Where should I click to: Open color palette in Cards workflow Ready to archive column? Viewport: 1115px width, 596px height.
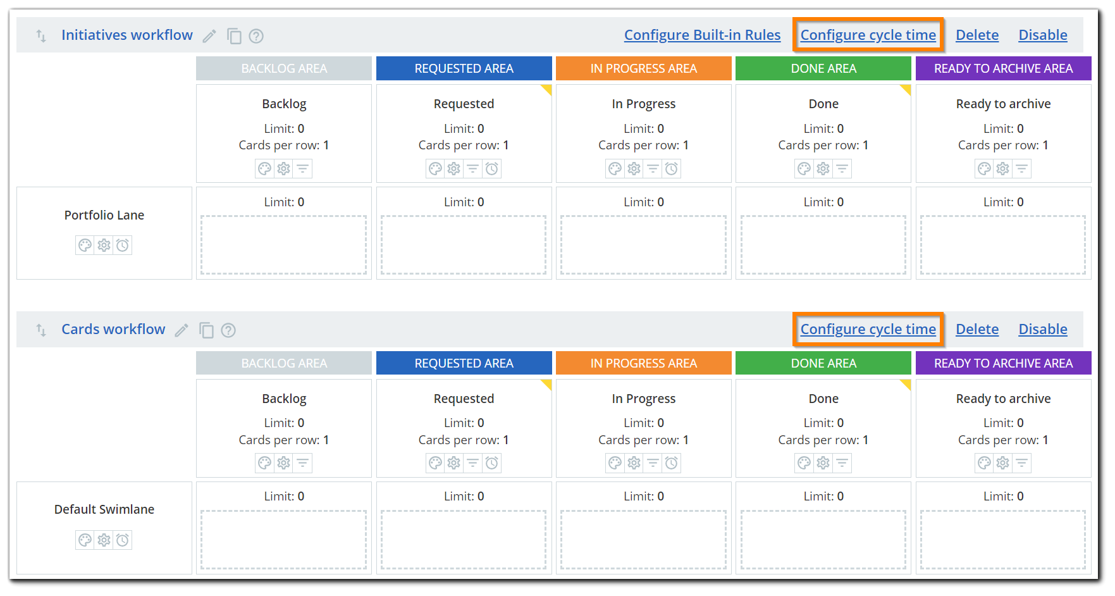(x=984, y=463)
